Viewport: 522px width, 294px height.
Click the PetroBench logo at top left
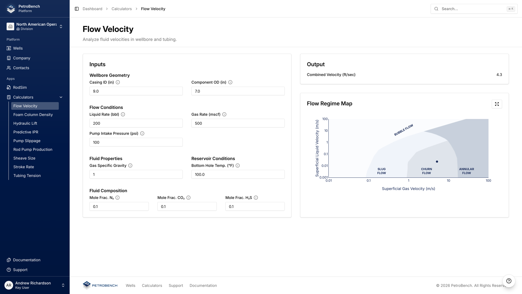10,8
